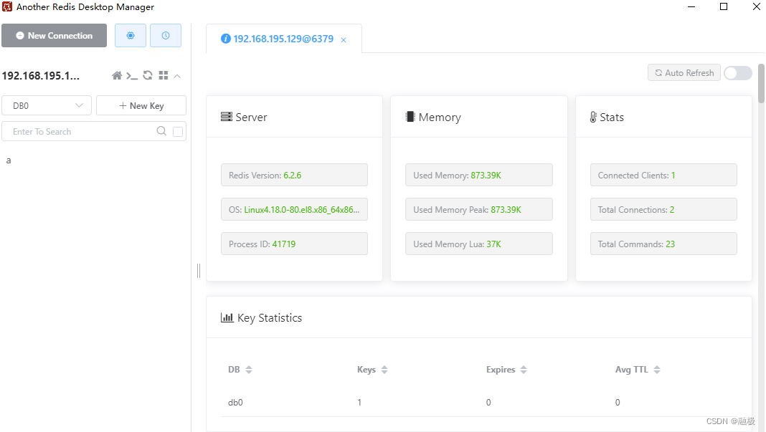Maximize the Redis Desktop Manager window
The width and height of the screenshot is (766, 432).
724,7
